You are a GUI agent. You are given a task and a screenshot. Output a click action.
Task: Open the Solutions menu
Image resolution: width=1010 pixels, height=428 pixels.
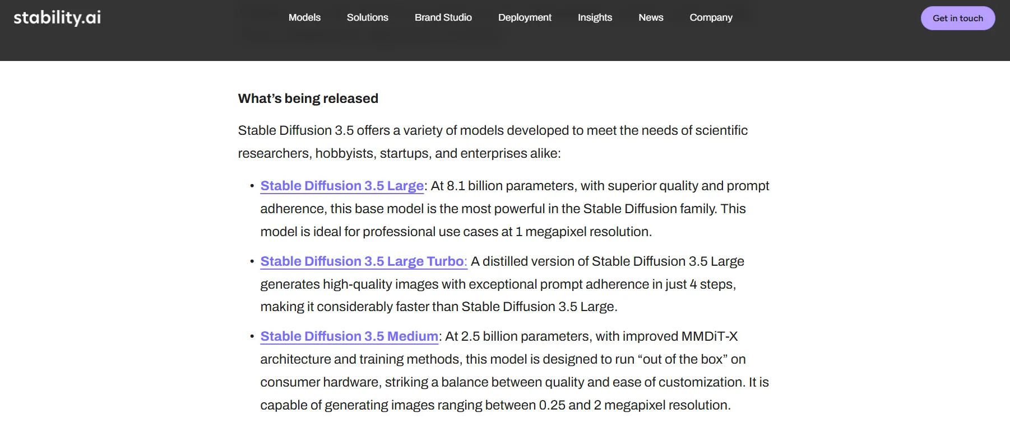367,17
